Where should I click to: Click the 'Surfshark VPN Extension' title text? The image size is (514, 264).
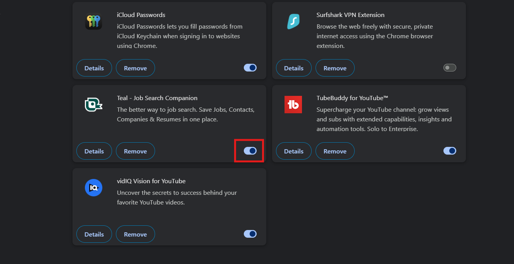350,15
